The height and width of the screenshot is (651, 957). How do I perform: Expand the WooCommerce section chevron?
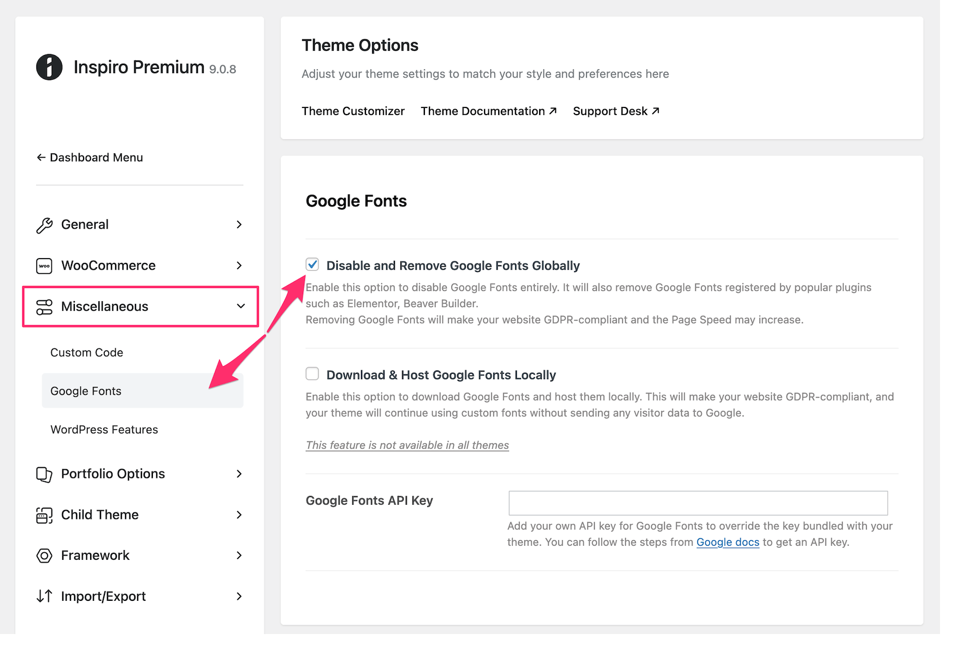point(239,266)
